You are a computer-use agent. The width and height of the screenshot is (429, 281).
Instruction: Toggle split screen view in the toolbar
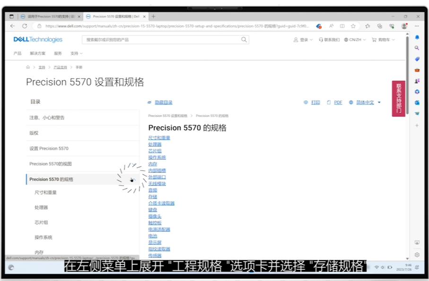pos(342,26)
